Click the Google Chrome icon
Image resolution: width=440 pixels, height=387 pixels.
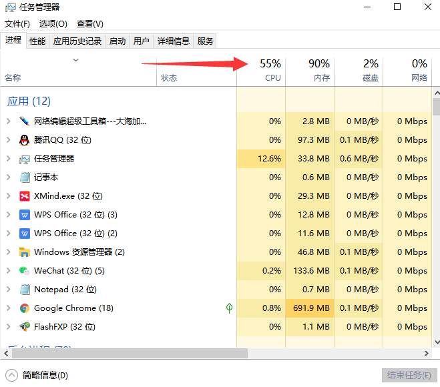point(25,308)
